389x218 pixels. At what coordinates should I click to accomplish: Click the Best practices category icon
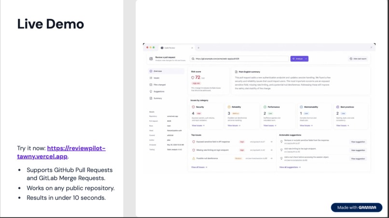pyautogui.click(x=338, y=107)
